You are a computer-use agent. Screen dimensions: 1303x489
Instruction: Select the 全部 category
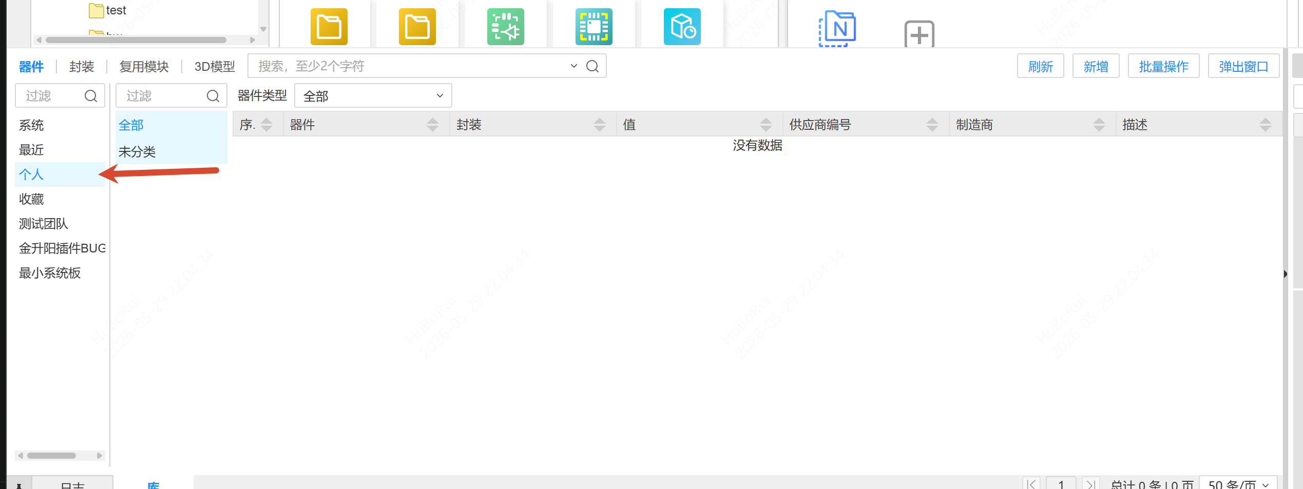pyautogui.click(x=171, y=125)
